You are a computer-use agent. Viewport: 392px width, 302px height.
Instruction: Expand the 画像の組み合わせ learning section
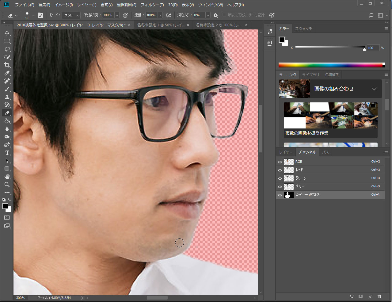(x=374, y=89)
